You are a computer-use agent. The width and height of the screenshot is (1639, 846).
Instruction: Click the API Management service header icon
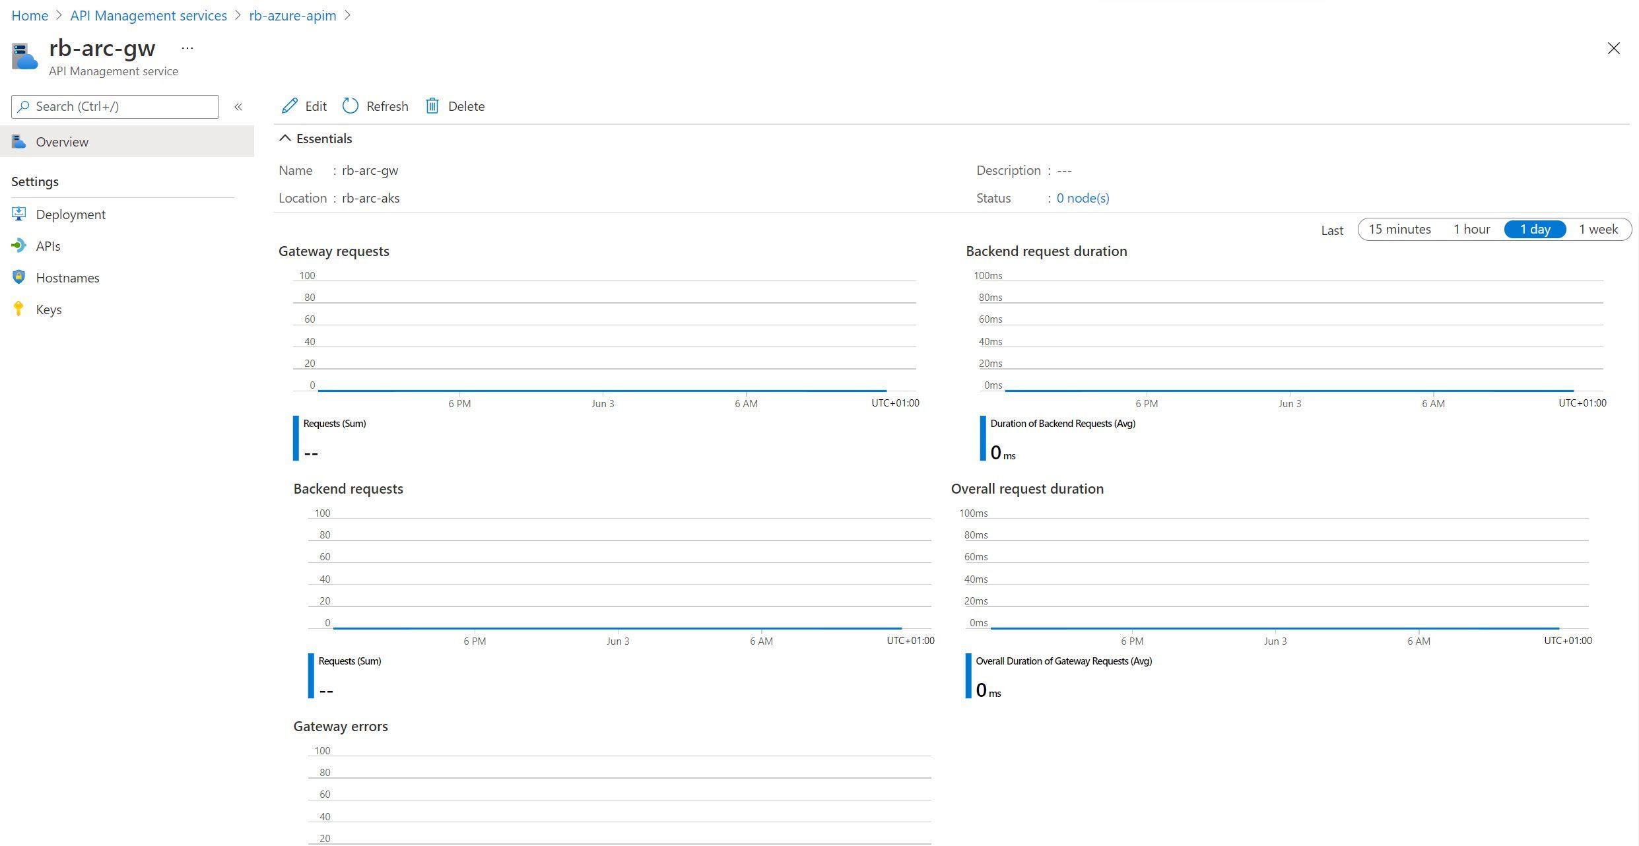25,57
